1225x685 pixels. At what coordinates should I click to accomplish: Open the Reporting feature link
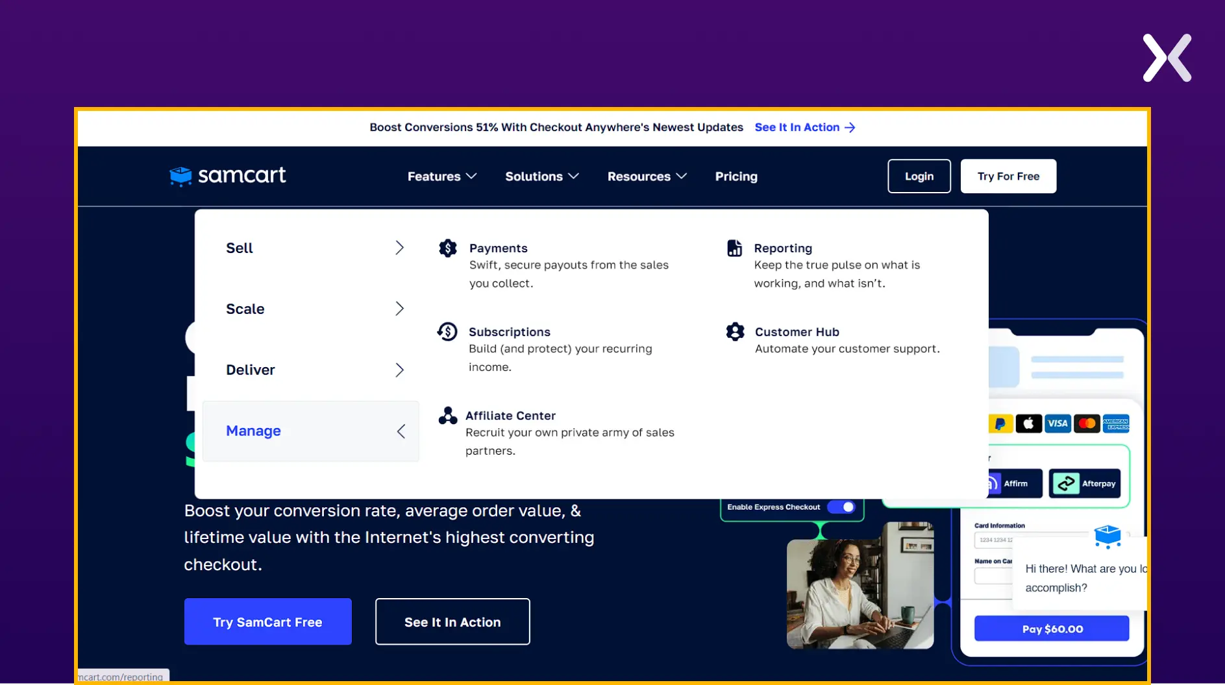[x=783, y=248]
